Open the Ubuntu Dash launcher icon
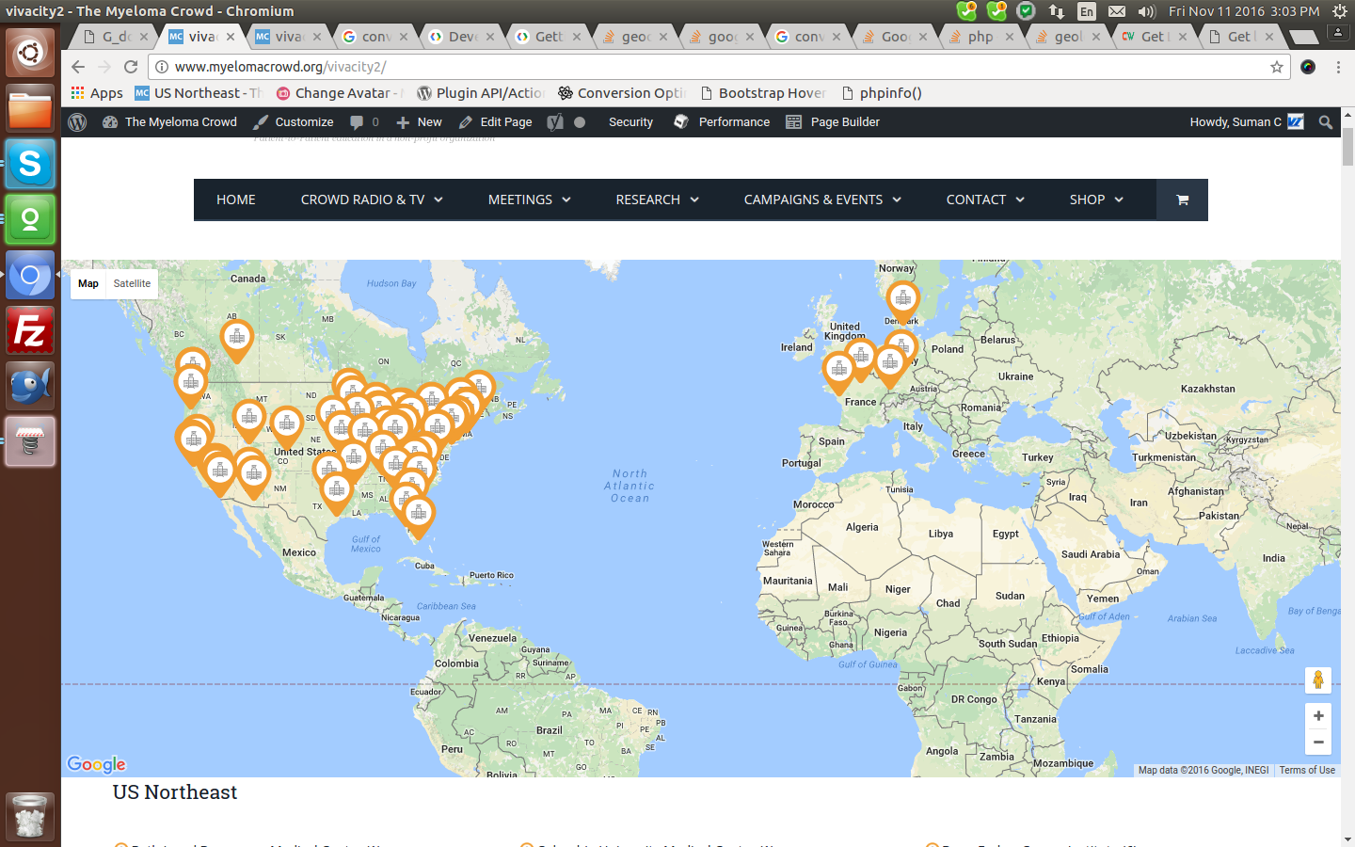Image resolution: width=1355 pixels, height=847 pixels. [x=30, y=54]
